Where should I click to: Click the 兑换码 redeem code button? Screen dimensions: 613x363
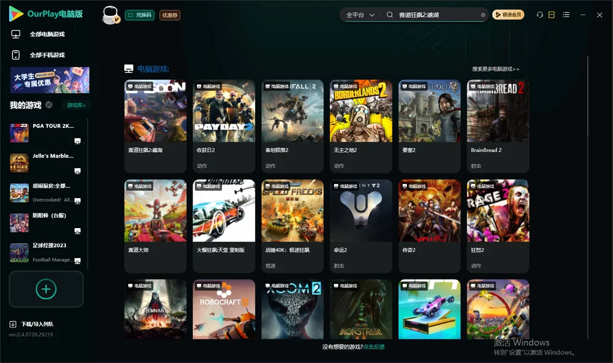click(x=140, y=15)
